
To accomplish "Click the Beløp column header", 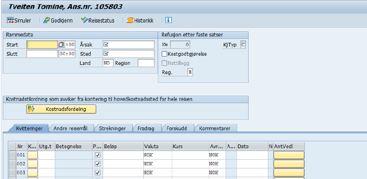I will 123,147.
